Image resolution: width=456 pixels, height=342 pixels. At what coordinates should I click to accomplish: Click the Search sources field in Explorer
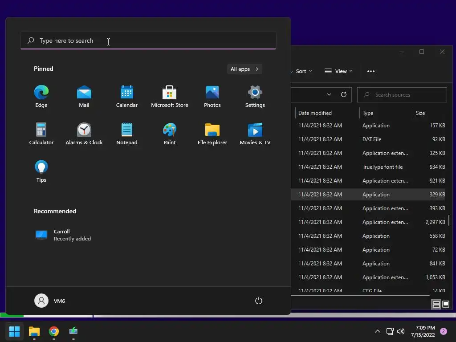tap(402, 95)
